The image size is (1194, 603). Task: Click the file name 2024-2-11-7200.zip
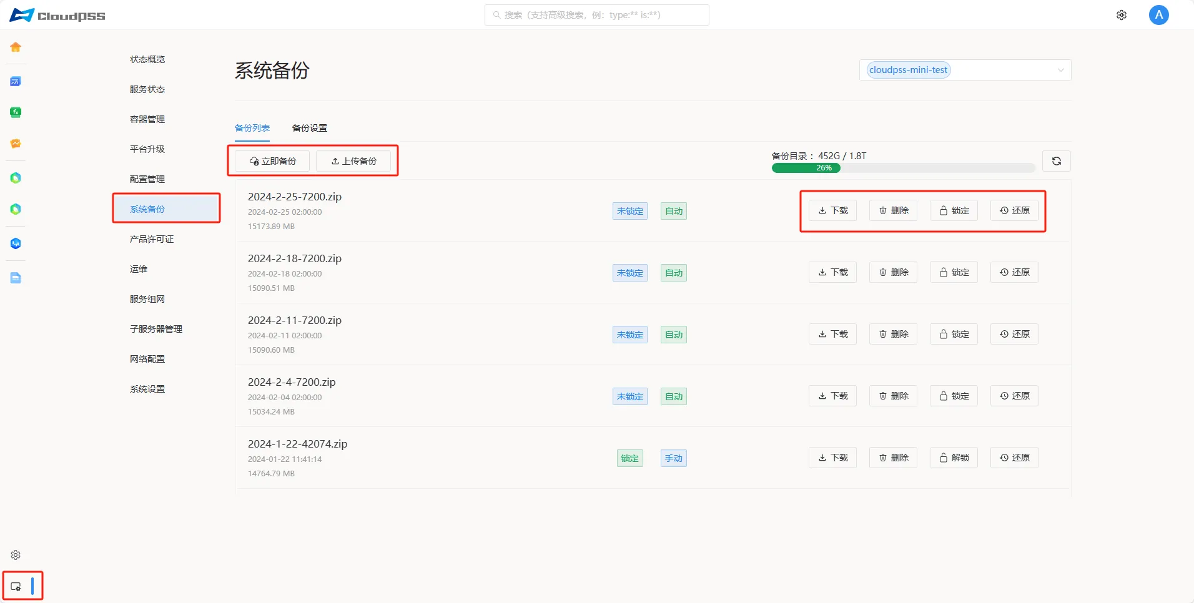[x=295, y=320]
